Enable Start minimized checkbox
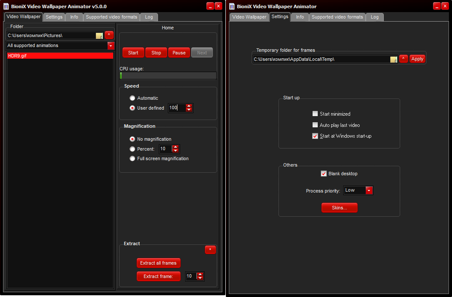 315,114
